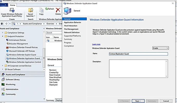The height and width of the screenshot is (103, 177).
Task: Click navigation tree scroll down arrow
Action: pyautogui.click(x=44, y=70)
